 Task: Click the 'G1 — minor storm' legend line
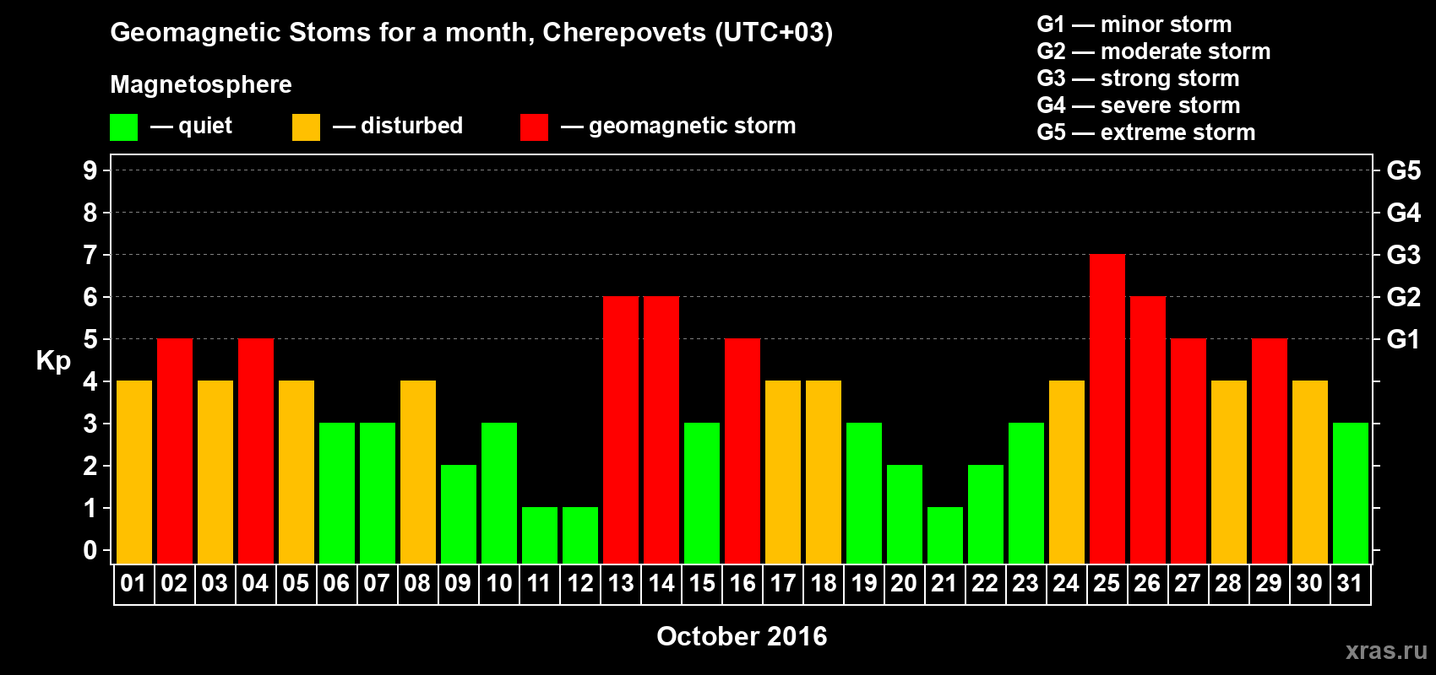click(1134, 24)
